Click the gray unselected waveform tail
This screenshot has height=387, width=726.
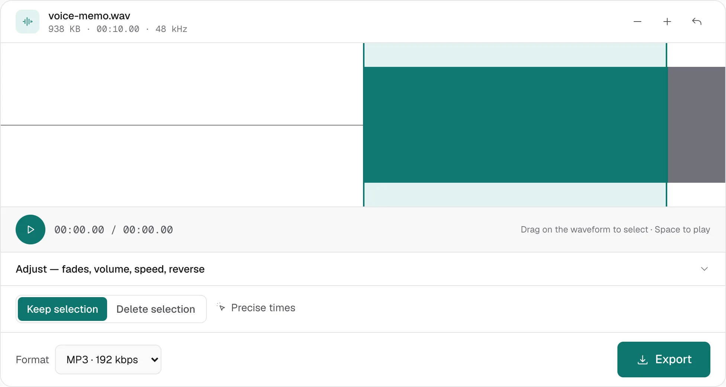coord(697,125)
